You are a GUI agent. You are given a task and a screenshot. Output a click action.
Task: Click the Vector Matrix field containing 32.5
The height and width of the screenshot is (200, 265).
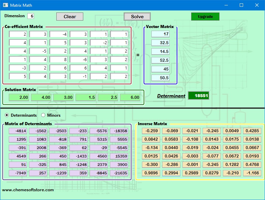tap(160, 43)
